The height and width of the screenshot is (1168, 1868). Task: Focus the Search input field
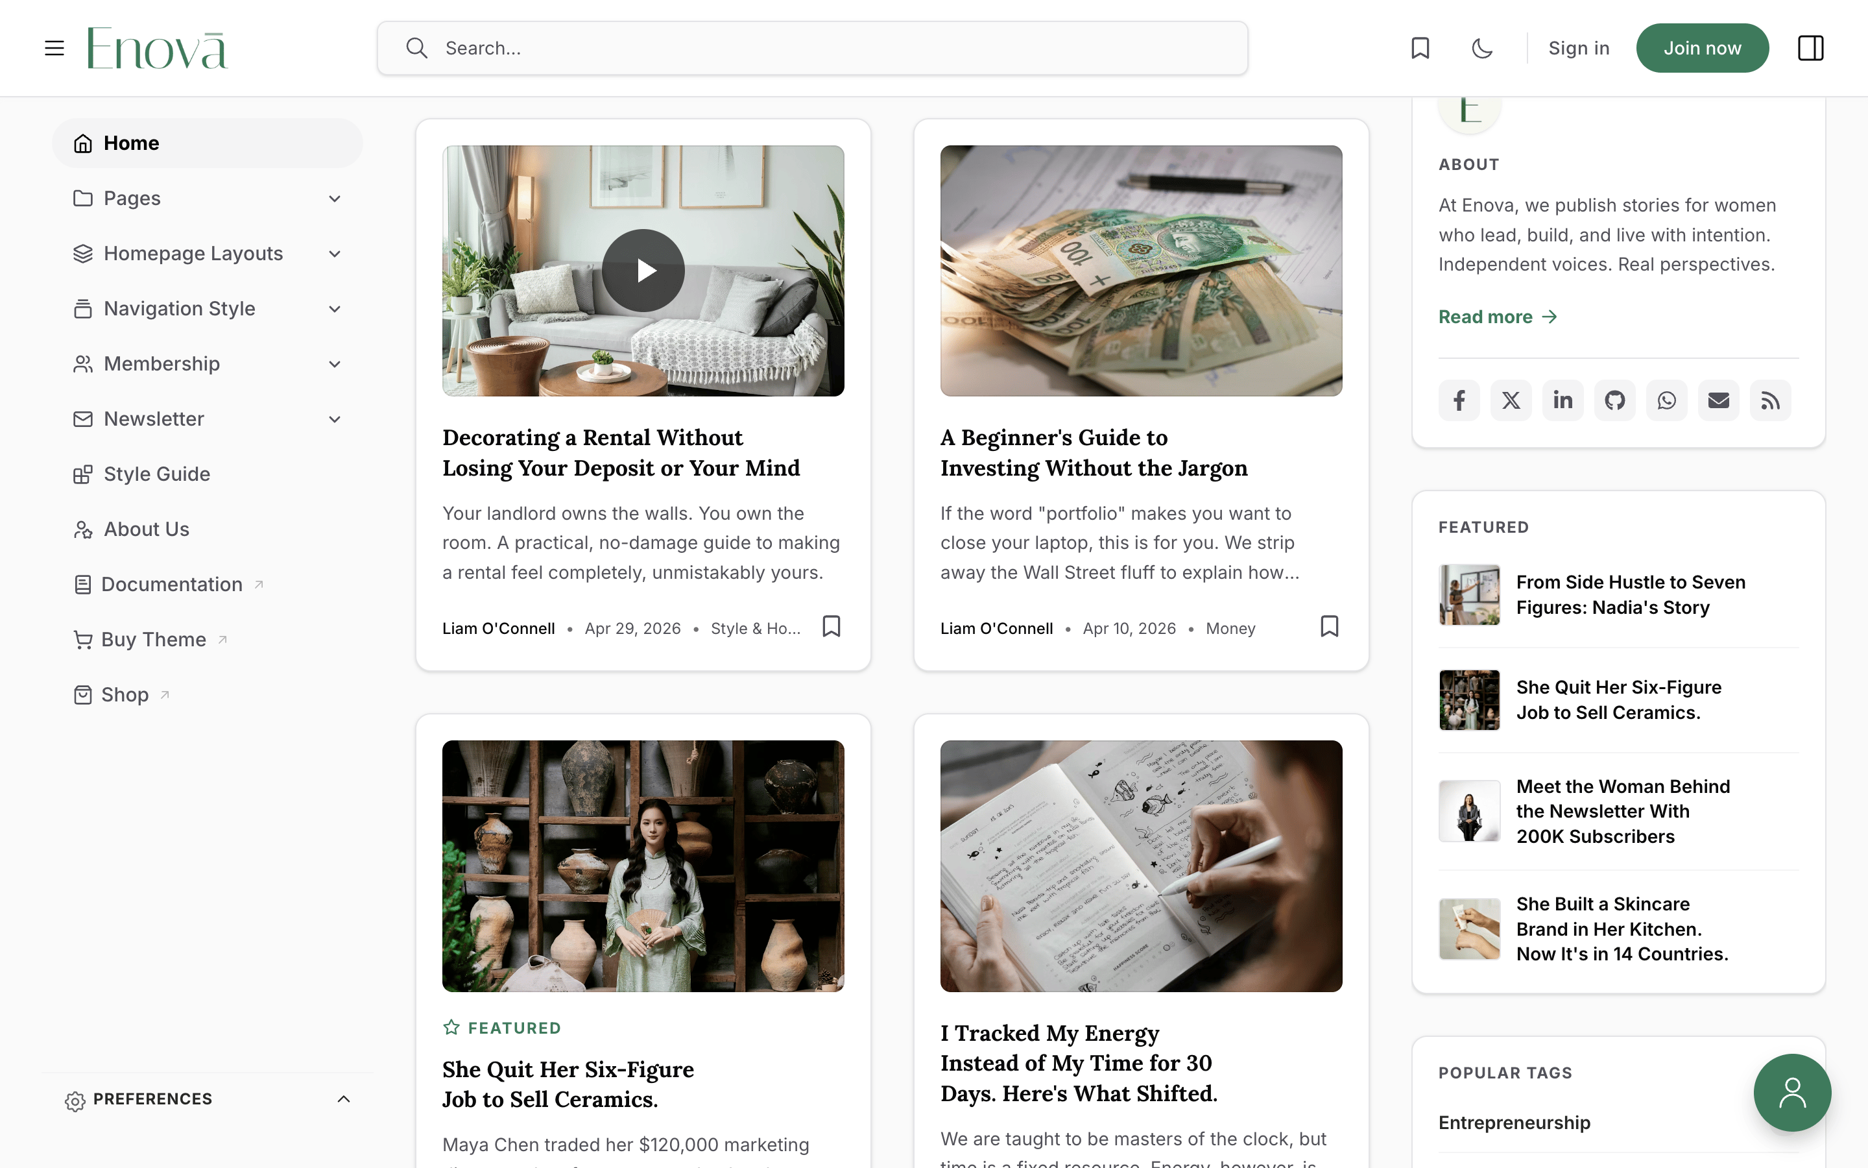[x=812, y=48]
